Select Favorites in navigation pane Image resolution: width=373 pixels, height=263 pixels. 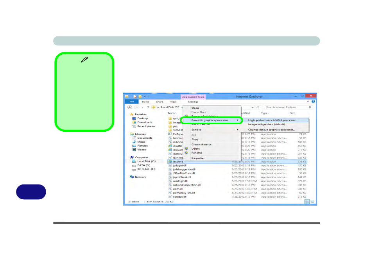coord(141,115)
